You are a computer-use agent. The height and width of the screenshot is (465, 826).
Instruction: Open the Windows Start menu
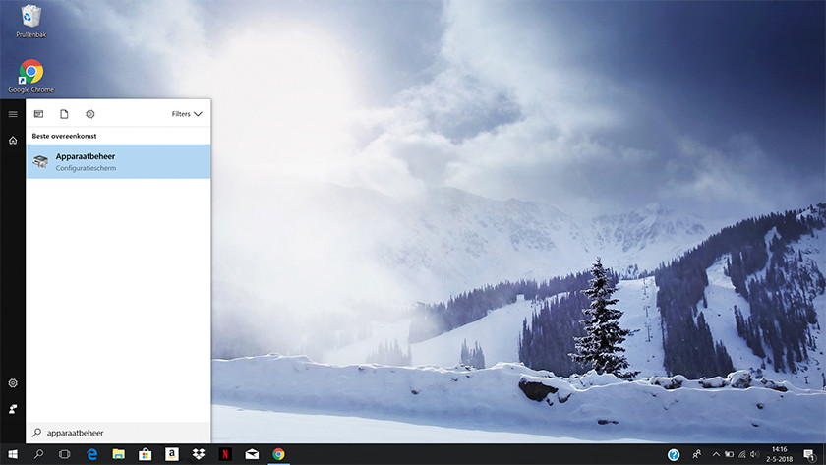coord(13,454)
